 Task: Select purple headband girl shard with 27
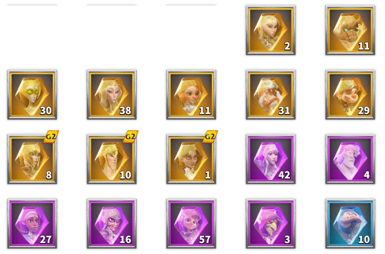point(32,224)
